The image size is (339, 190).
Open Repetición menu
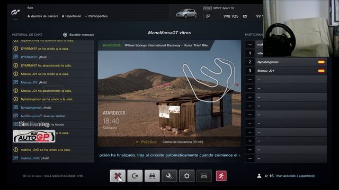point(72,16)
